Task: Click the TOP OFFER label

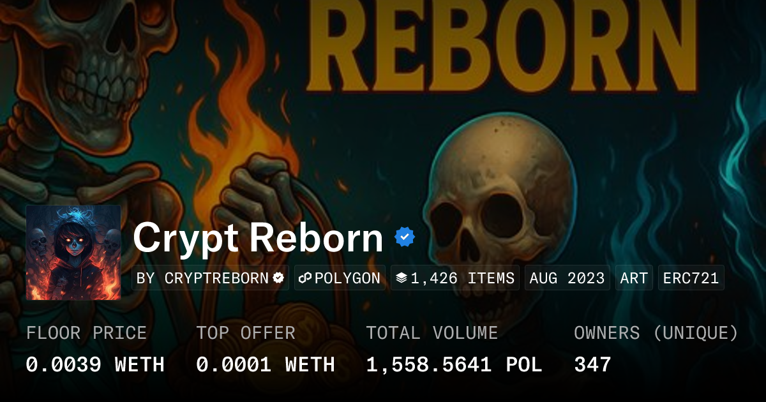Action: [246, 333]
